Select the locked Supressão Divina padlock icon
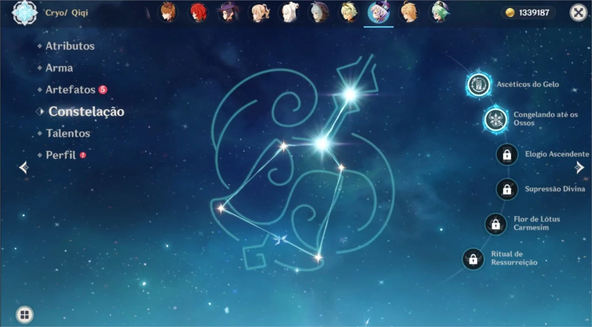This screenshot has height=327, width=592. (507, 189)
